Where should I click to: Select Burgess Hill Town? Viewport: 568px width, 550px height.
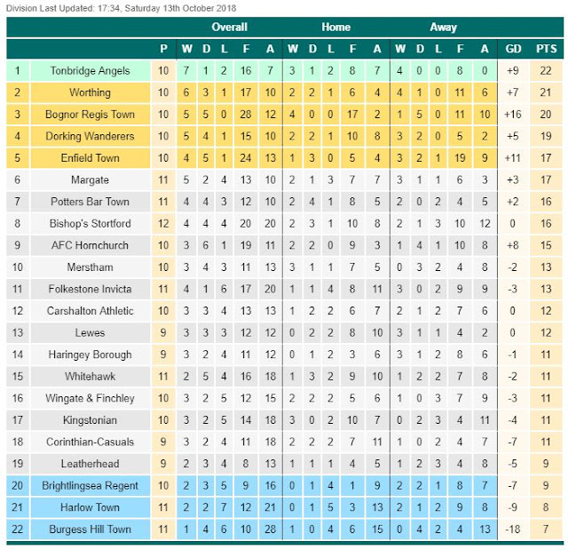[x=90, y=529]
